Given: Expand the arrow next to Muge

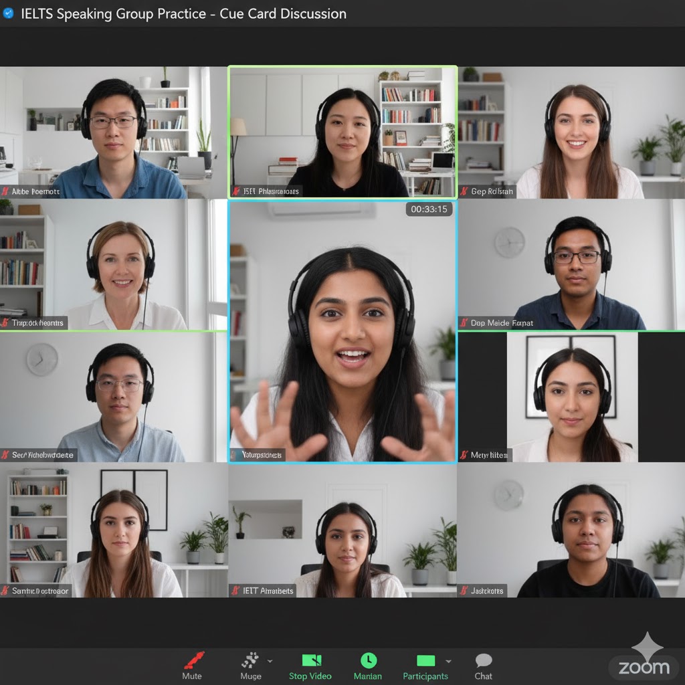Looking at the screenshot, I should pos(270,661).
